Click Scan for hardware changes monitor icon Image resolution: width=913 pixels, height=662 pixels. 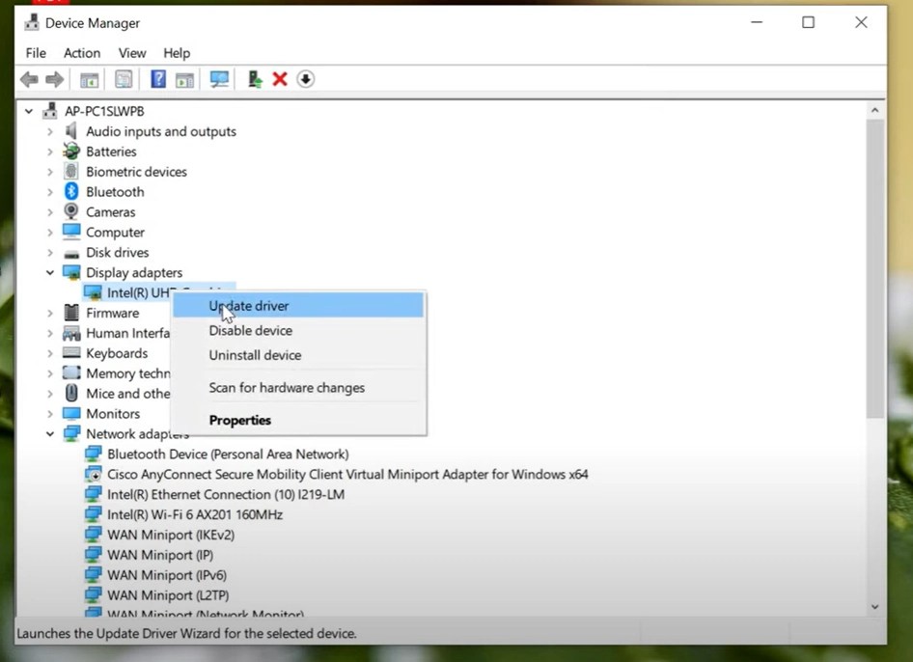click(x=219, y=79)
